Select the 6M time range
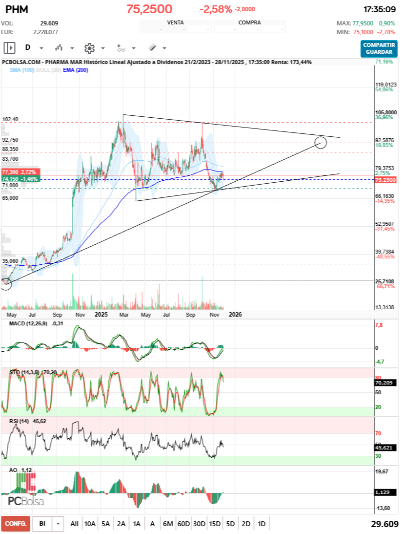405x534 pixels. pos(168,524)
